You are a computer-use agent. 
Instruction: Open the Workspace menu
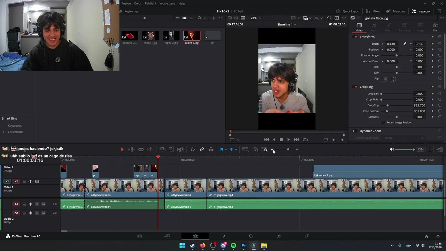167,3
